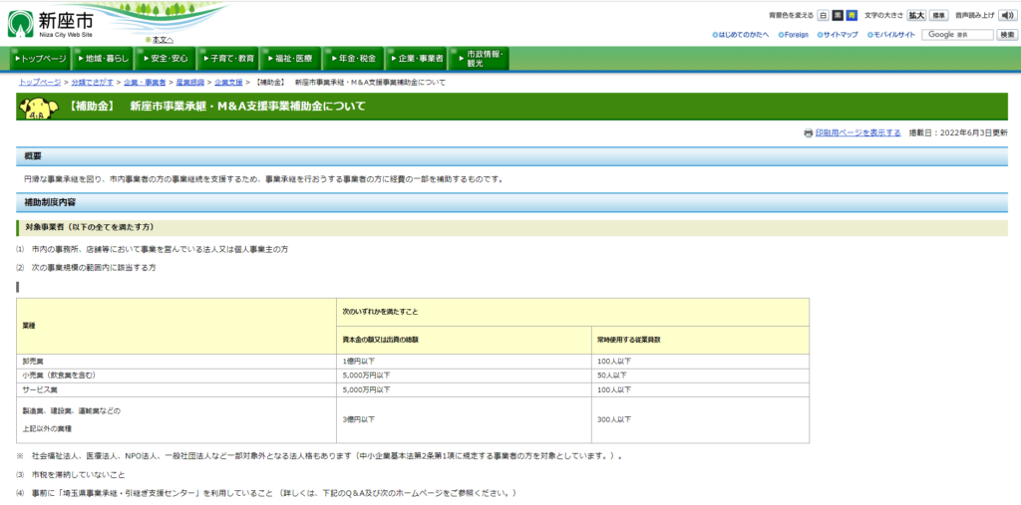This screenshot has width=1021, height=505.
Task: Open the サイトマップ link
Action: click(x=838, y=35)
